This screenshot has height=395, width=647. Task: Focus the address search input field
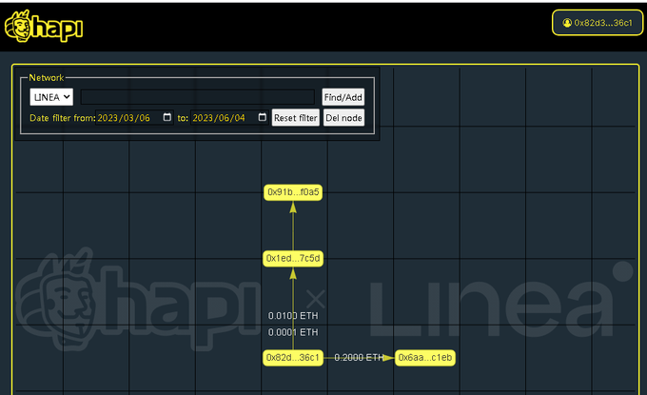(197, 97)
